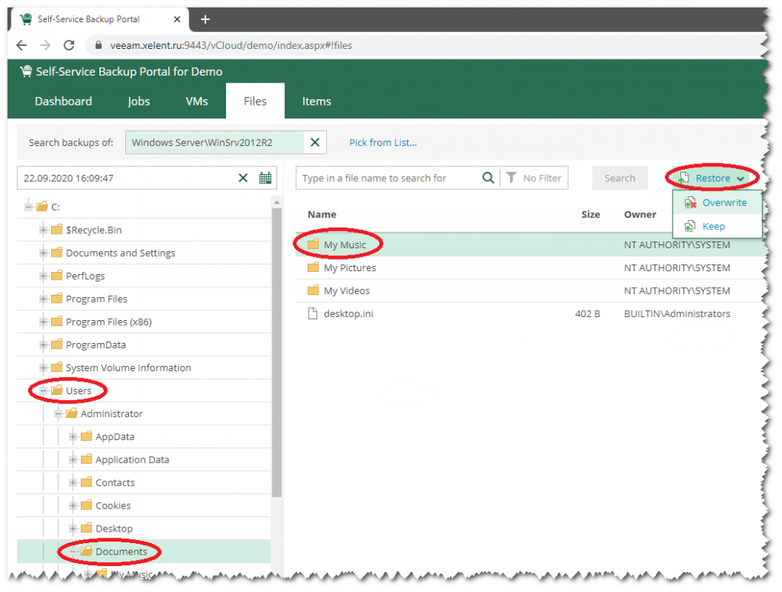The width and height of the screenshot is (782, 592).
Task: Collapse the C: drive node
Action: [x=28, y=206]
